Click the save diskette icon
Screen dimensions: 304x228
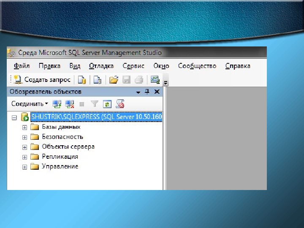point(126,80)
